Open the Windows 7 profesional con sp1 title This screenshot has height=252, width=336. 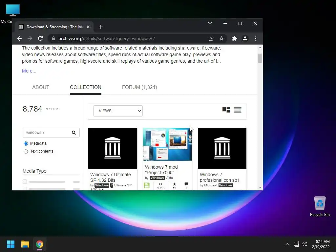coord(220,178)
